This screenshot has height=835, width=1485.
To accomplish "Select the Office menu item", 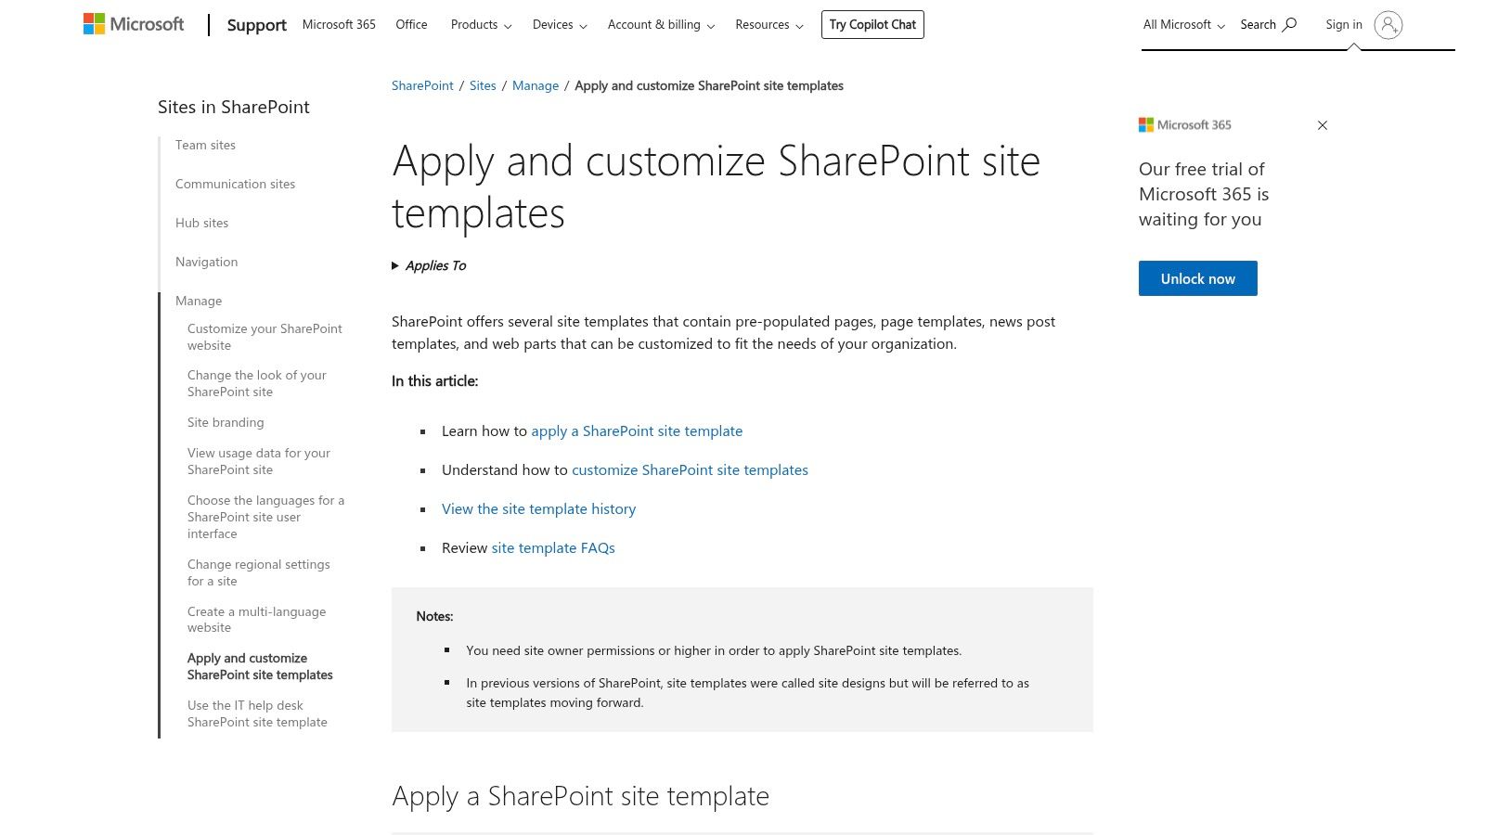I will [411, 25].
